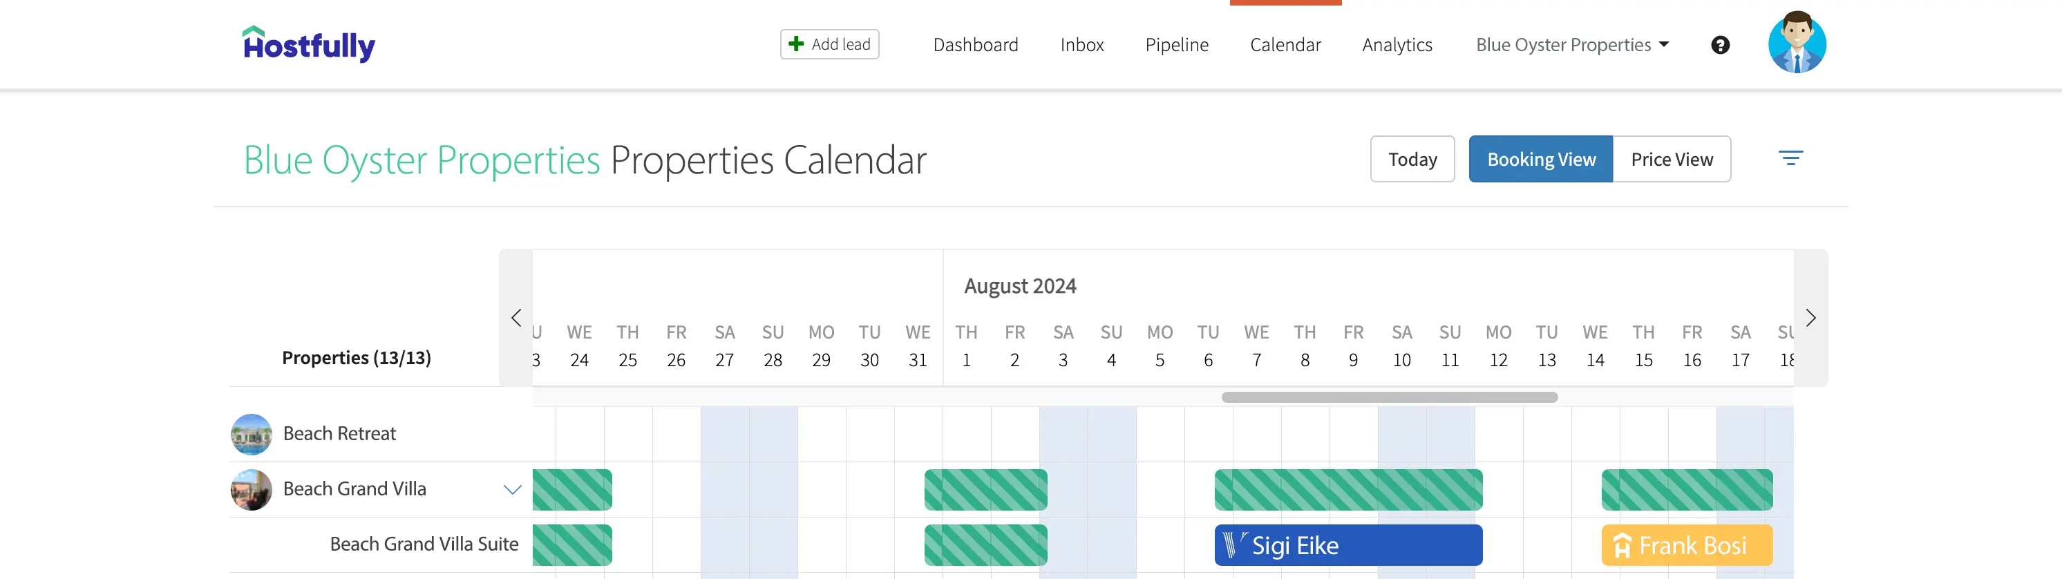Go to next dates with right arrow
Viewport: 2062px width, 579px height.
(x=1810, y=318)
